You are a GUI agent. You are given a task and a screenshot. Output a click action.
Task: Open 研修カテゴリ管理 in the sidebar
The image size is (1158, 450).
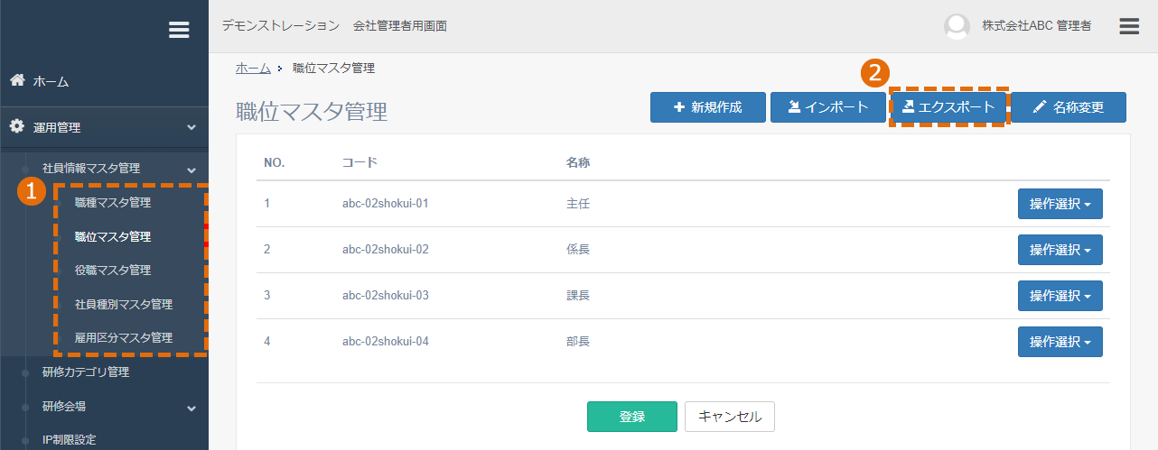[86, 372]
